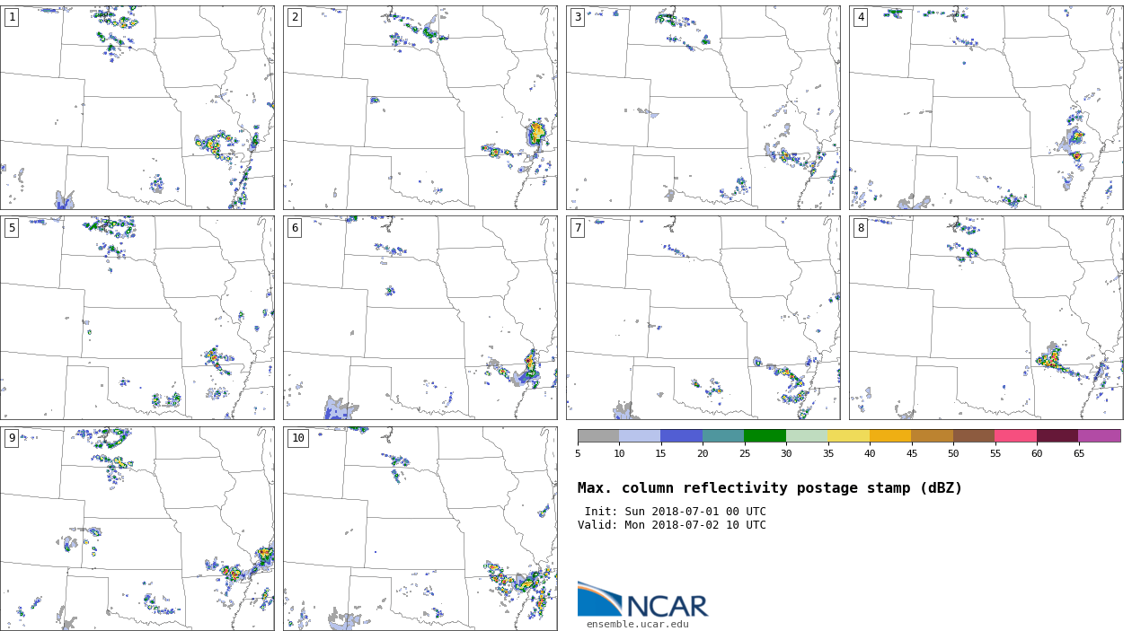Click the Init time text line
Image resolution: width=1132 pixels, height=631 pixels.
(x=675, y=512)
